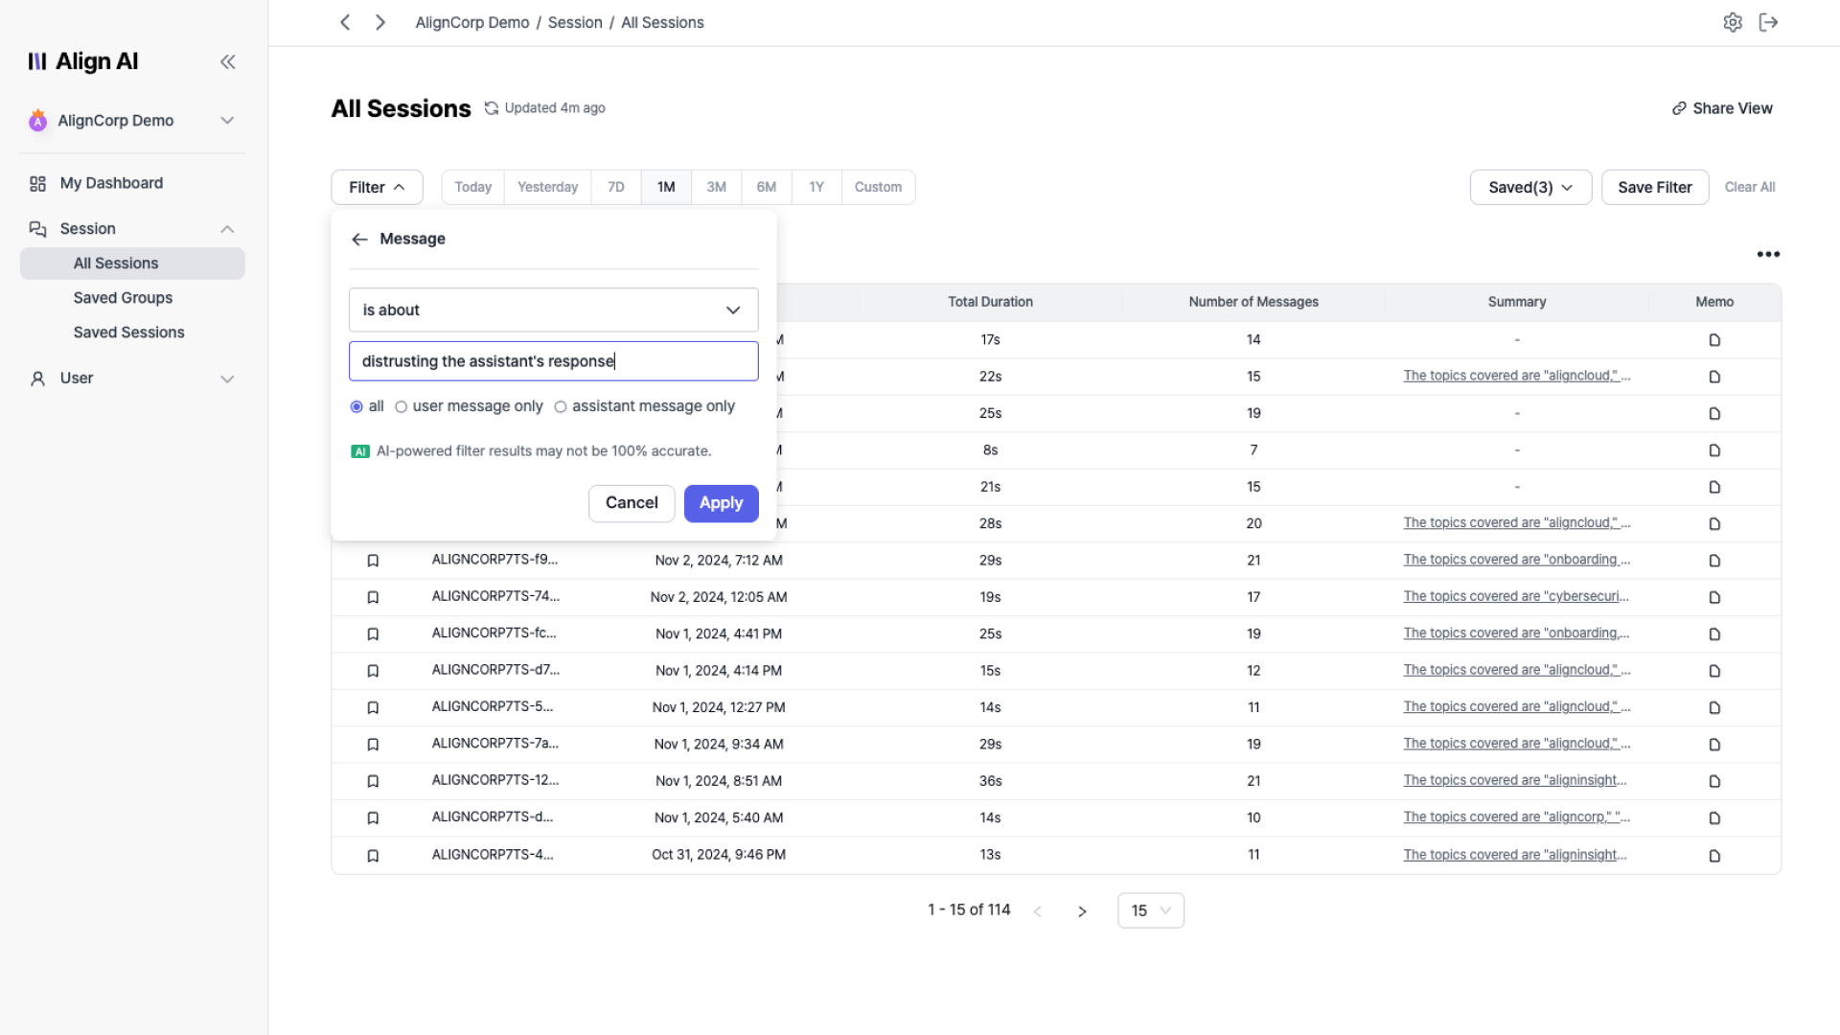The width and height of the screenshot is (1840, 1035).
Task: Open the memo icon on the first row
Action: click(1714, 339)
